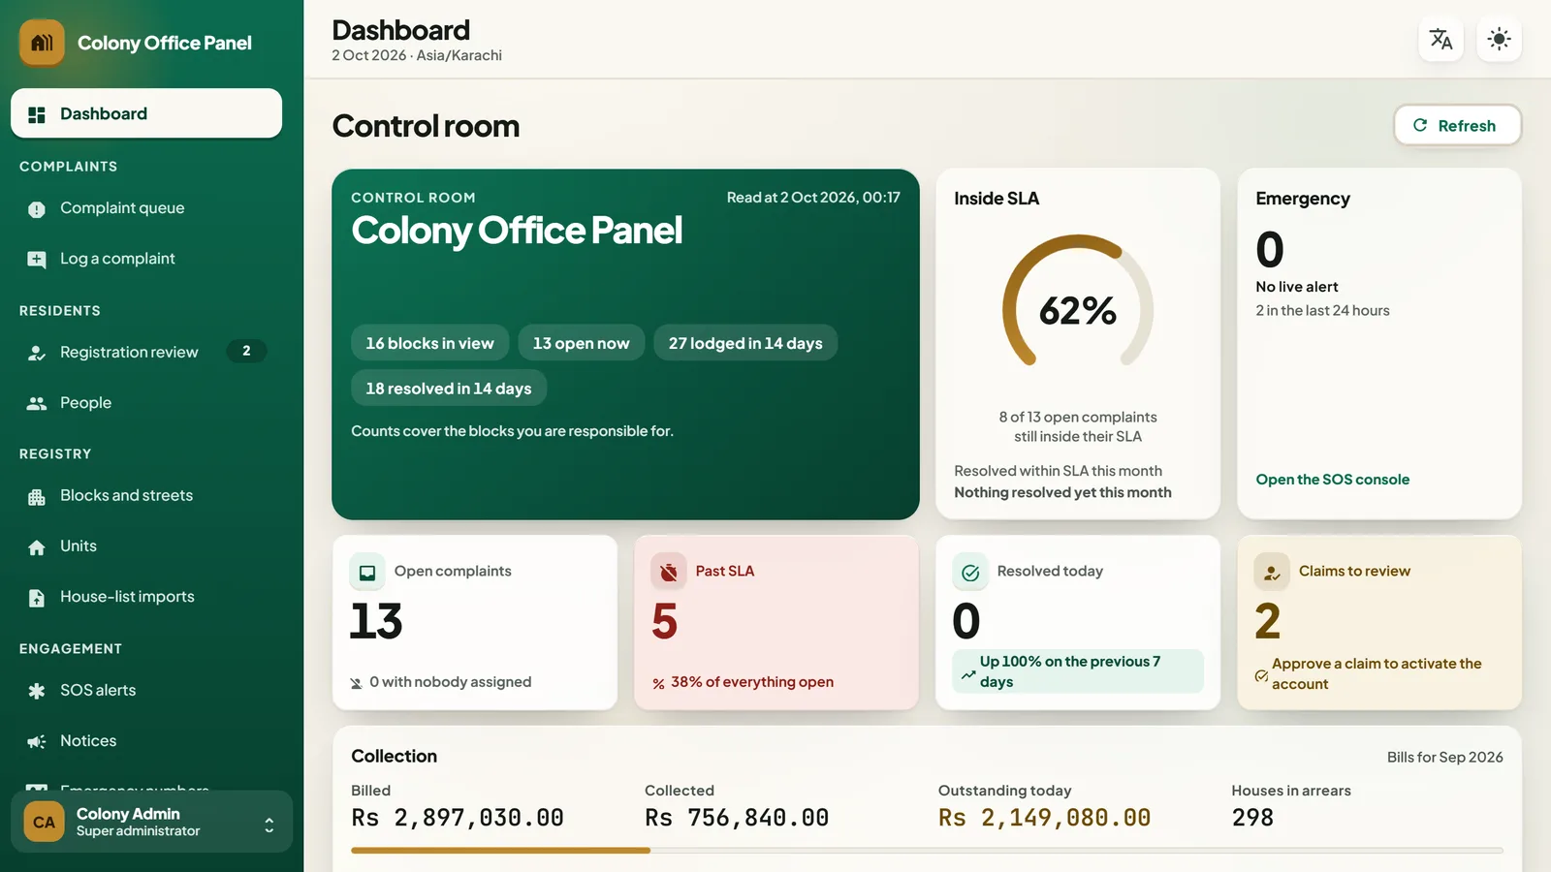The image size is (1551, 872).
Task: Click the 13 open now chip
Action: tap(581, 343)
